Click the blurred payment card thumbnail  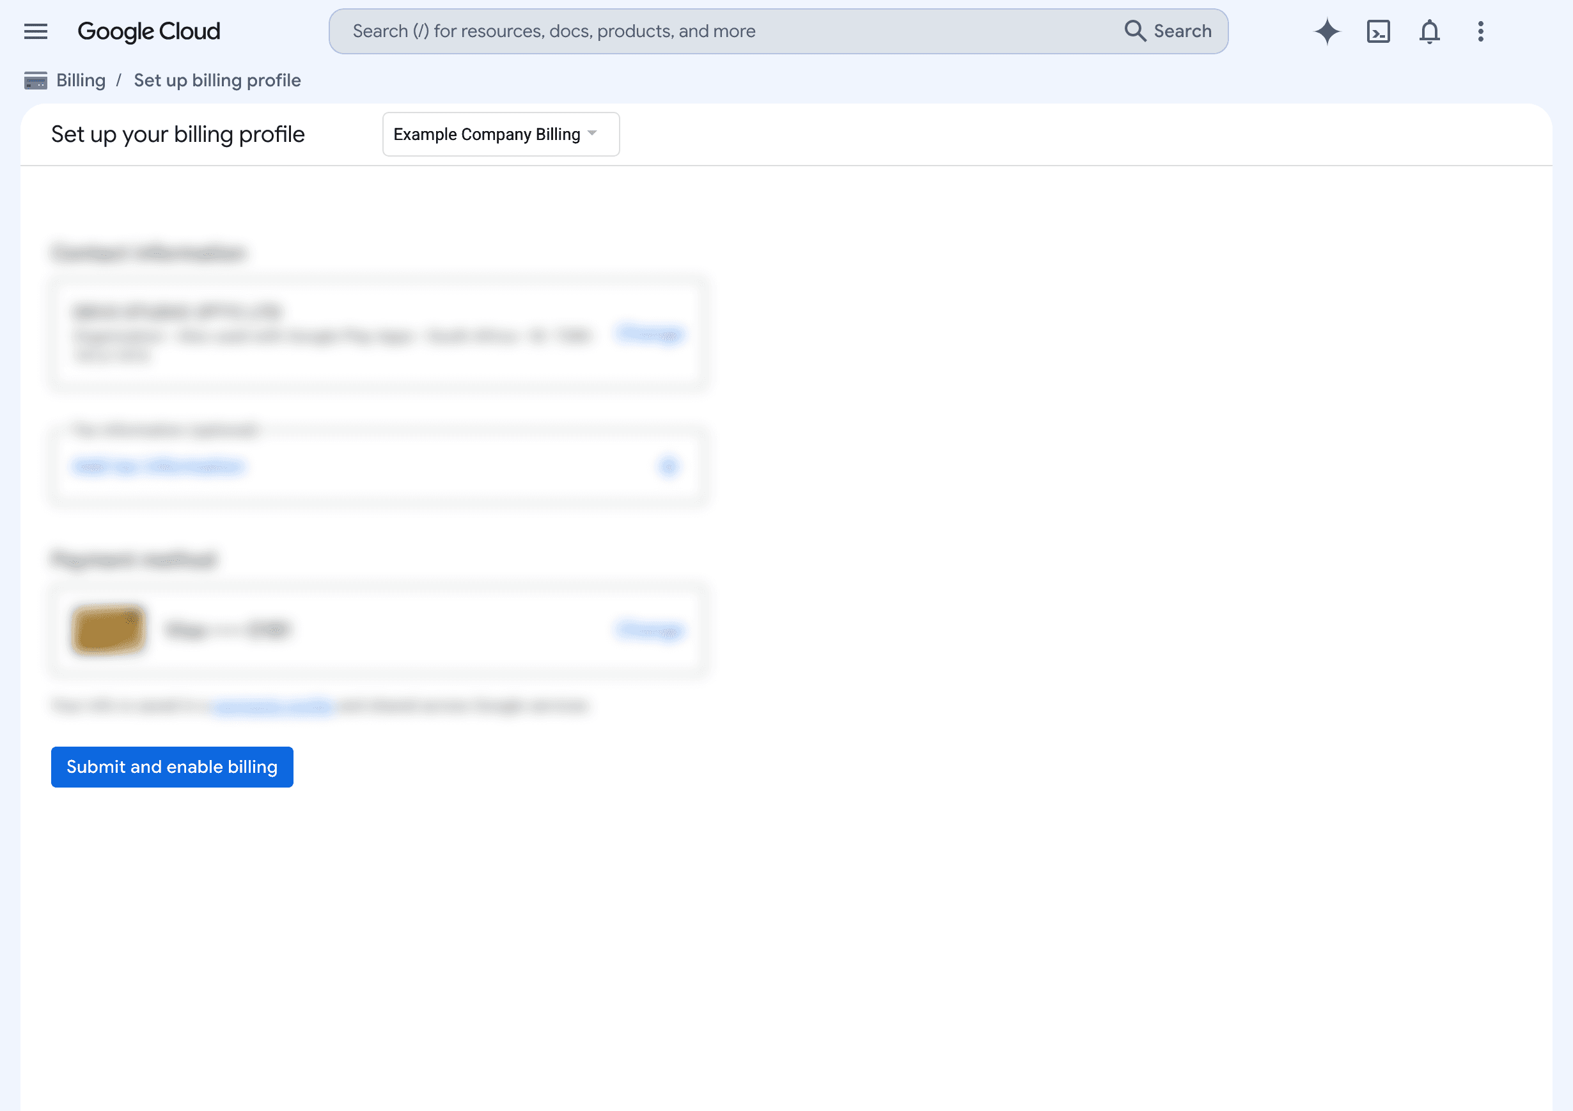point(108,630)
